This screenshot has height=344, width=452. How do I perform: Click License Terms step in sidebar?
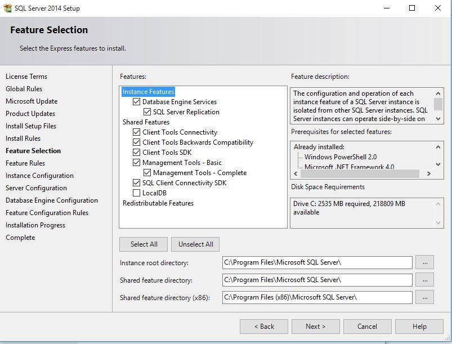tap(26, 77)
